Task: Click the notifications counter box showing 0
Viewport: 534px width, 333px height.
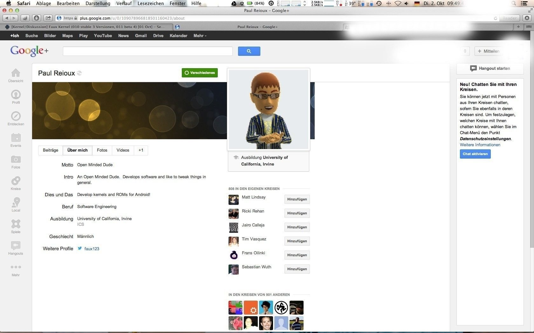Action: pyautogui.click(x=465, y=51)
